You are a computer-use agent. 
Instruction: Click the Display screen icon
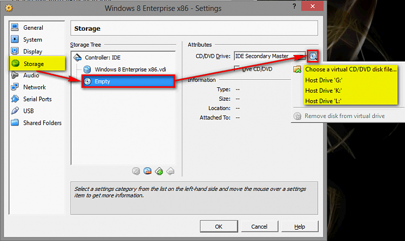pos(15,51)
